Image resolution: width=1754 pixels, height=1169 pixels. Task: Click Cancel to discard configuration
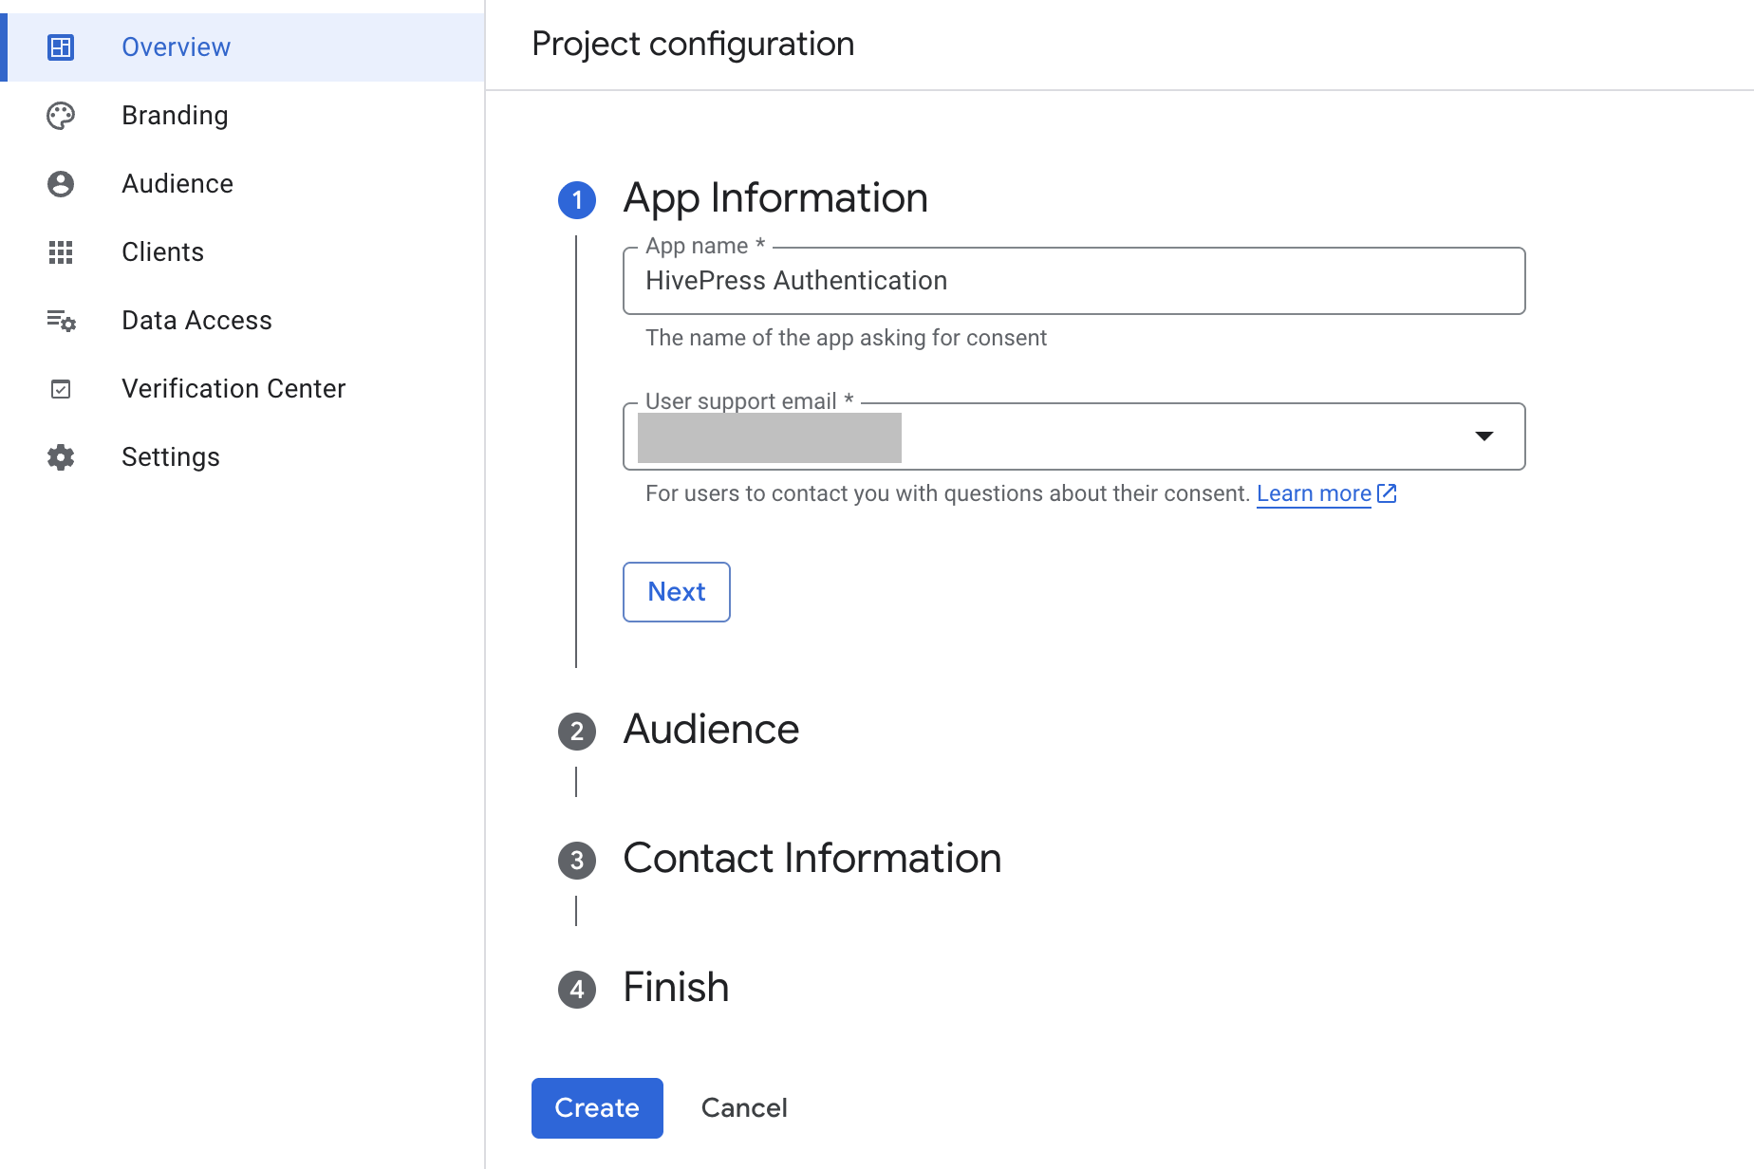click(x=744, y=1107)
